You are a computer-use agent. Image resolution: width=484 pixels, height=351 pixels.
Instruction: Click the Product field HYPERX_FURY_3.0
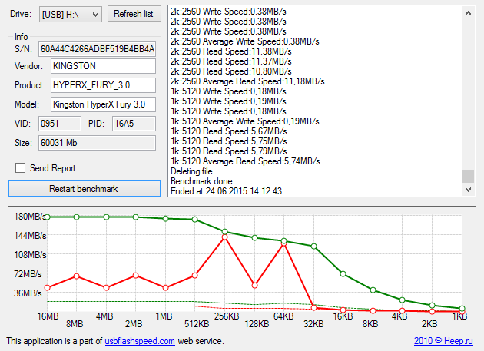coord(103,85)
